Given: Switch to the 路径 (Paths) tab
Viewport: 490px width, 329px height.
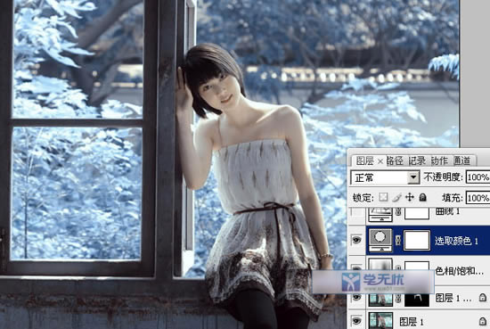Looking at the screenshot, I should (x=395, y=160).
